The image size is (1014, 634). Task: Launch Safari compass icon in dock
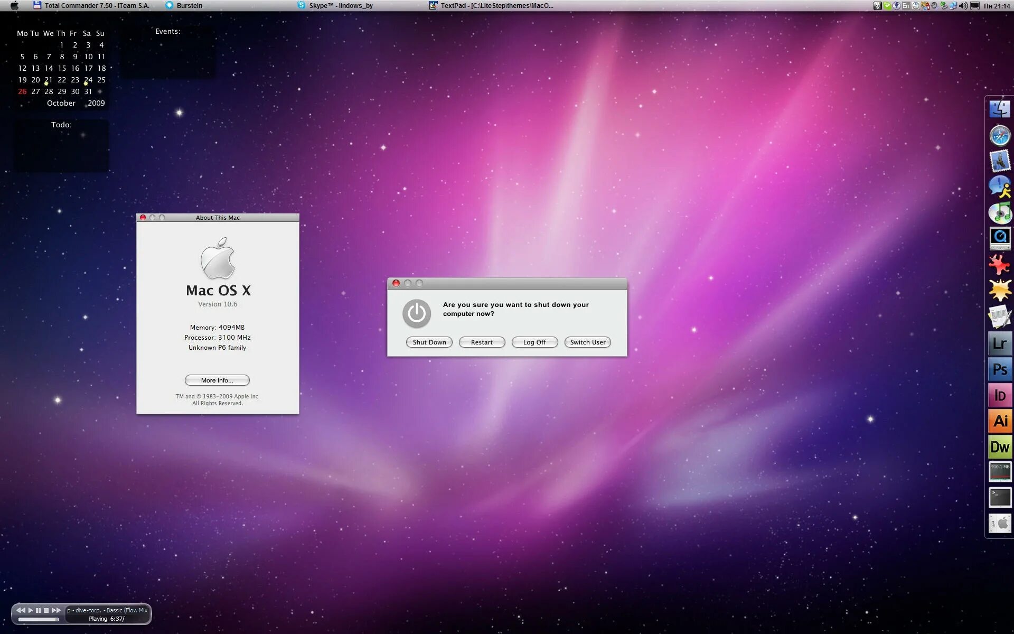click(x=999, y=136)
